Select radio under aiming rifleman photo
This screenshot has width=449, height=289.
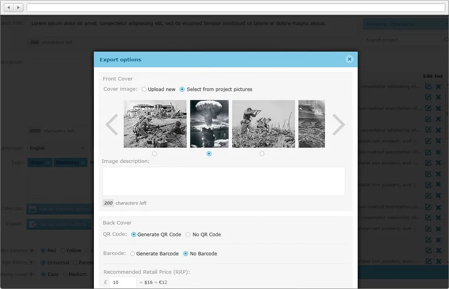262,154
